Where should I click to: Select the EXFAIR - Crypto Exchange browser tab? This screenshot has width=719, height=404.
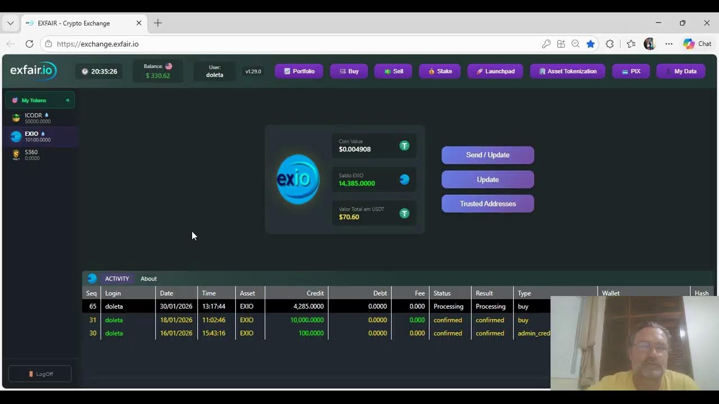click(x=84, y=23)
